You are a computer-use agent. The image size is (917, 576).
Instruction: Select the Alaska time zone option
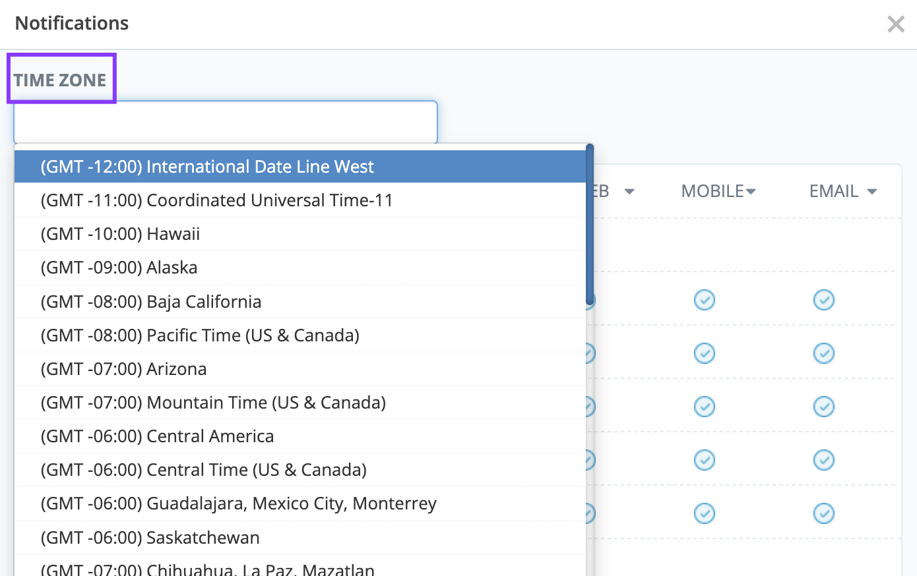coord(119,268)
